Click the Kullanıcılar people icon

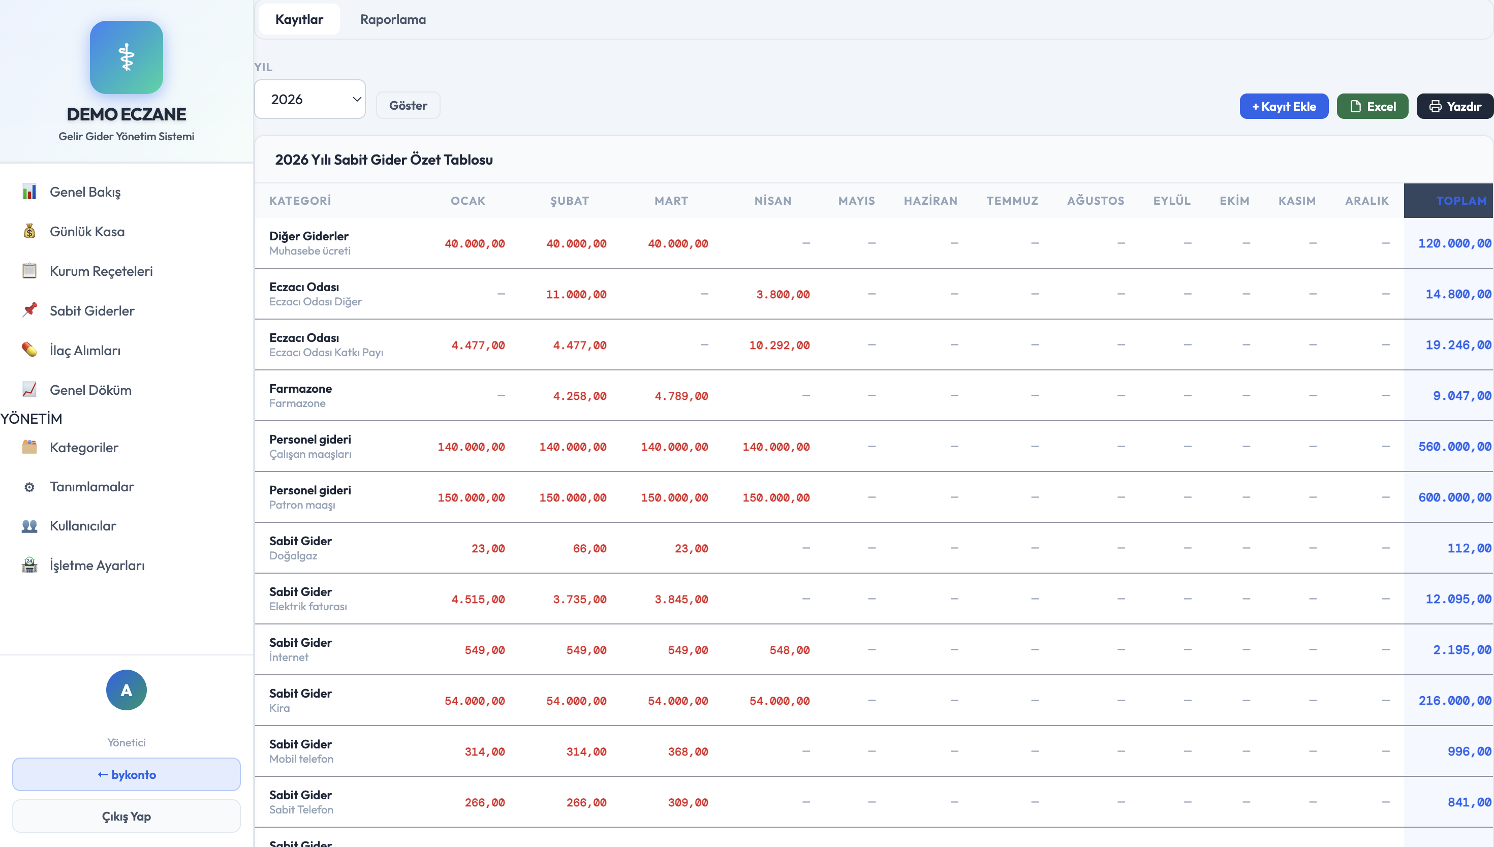(29, 526)
